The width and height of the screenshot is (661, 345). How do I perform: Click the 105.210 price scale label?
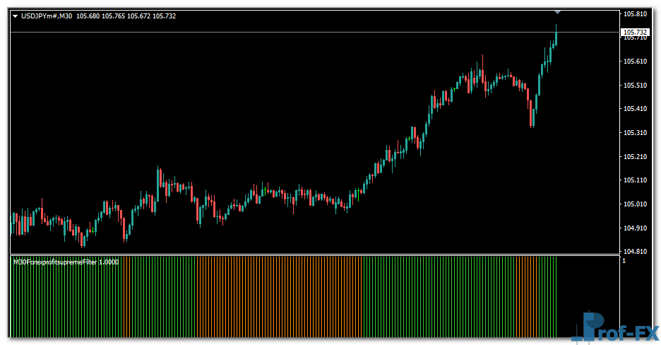tap(635, 157)
